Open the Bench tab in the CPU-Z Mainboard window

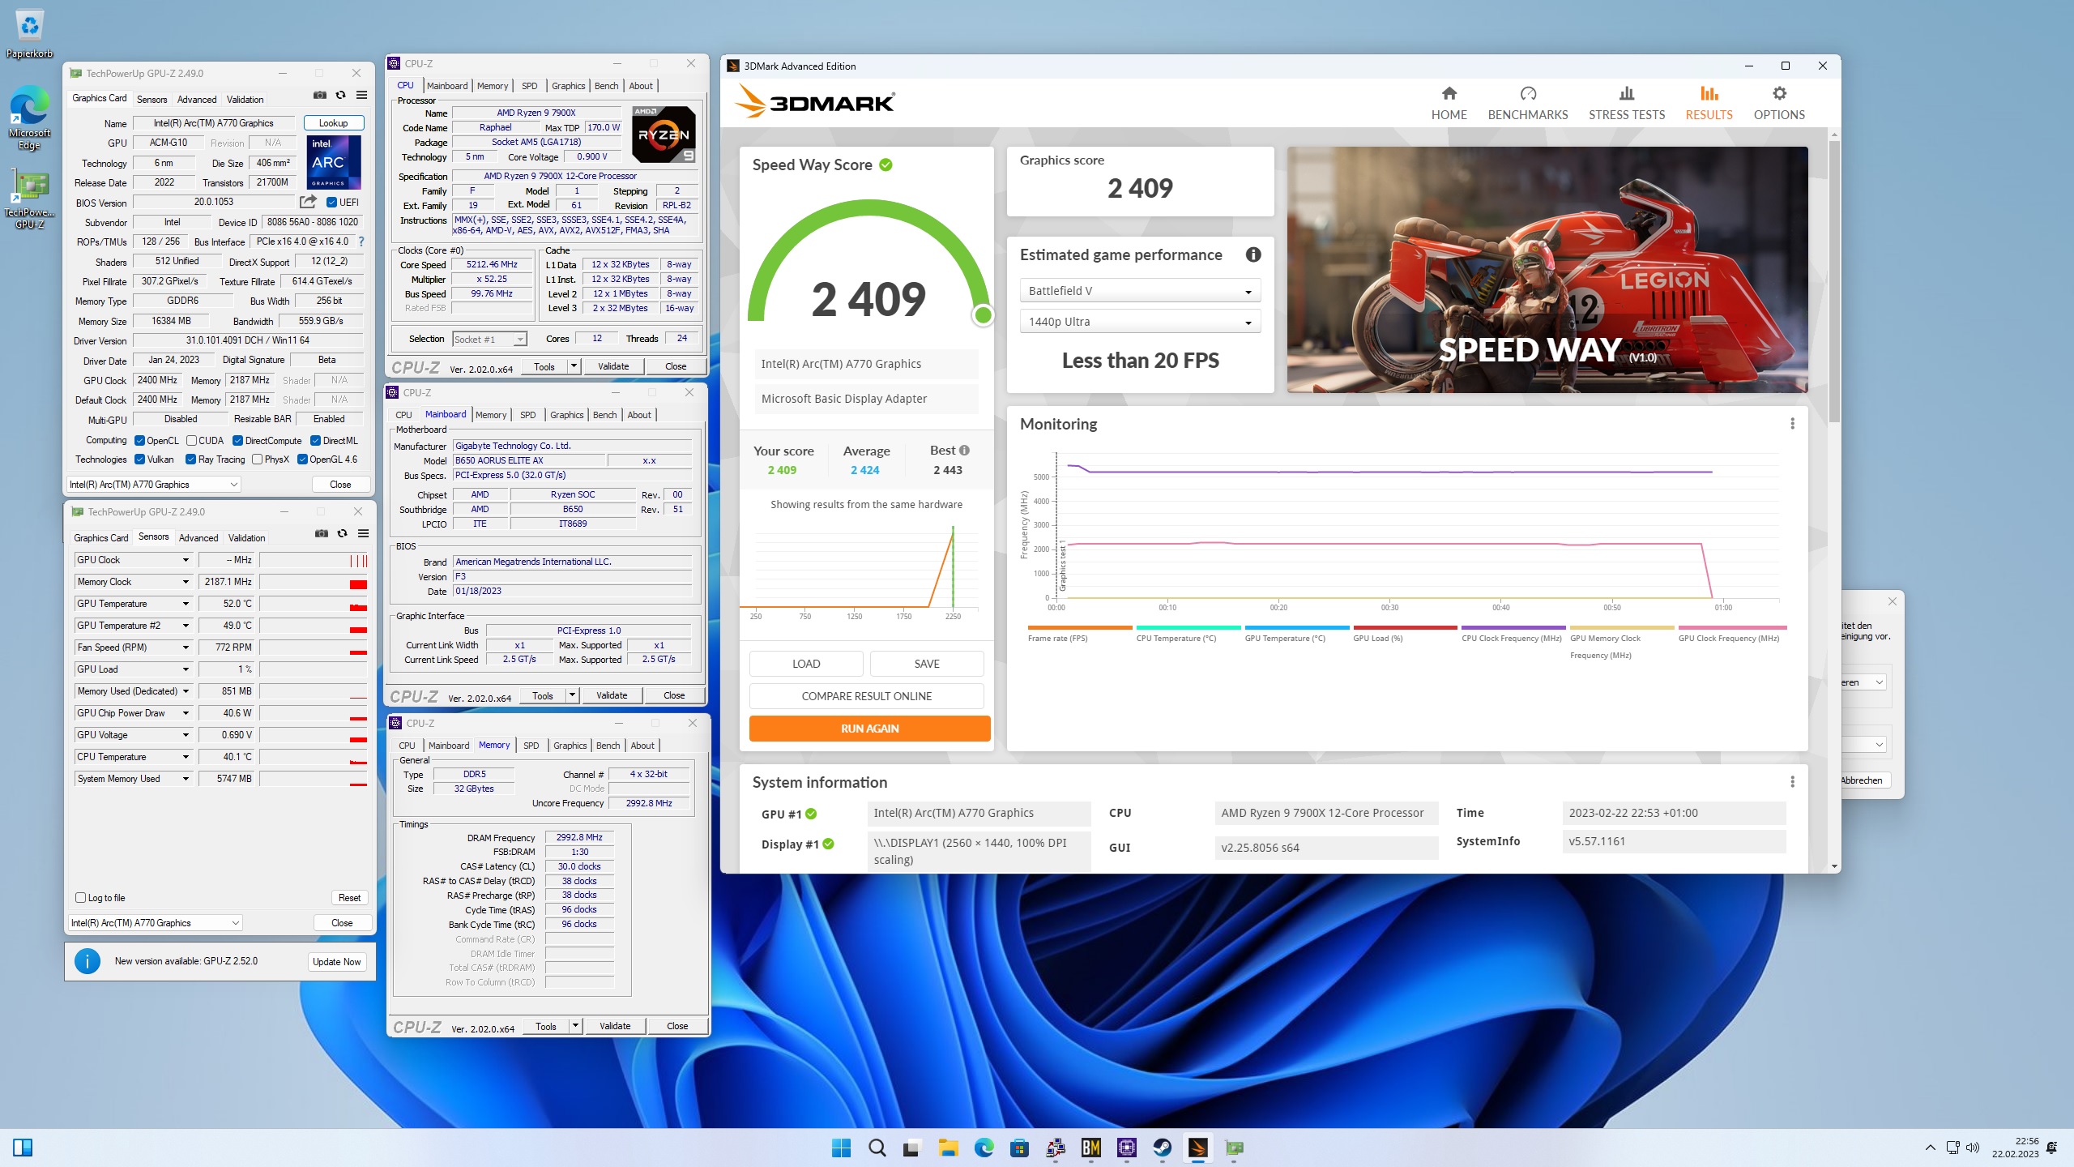click(x=604, y=415)
